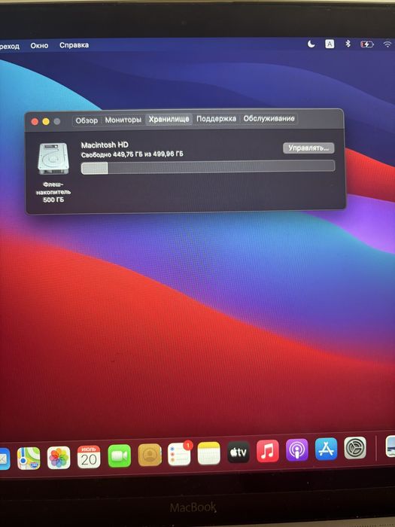Click the Управлять… button
Screen dimensions: 395x527
[x=308, y=148]
